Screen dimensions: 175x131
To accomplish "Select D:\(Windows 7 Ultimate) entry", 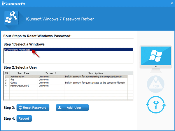I will pyautogui.click(x=68, y=49).
